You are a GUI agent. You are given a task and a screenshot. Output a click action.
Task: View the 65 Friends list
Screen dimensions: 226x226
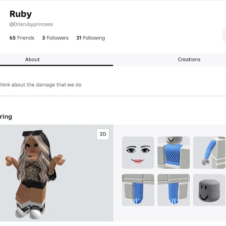[x=22, y=38]
